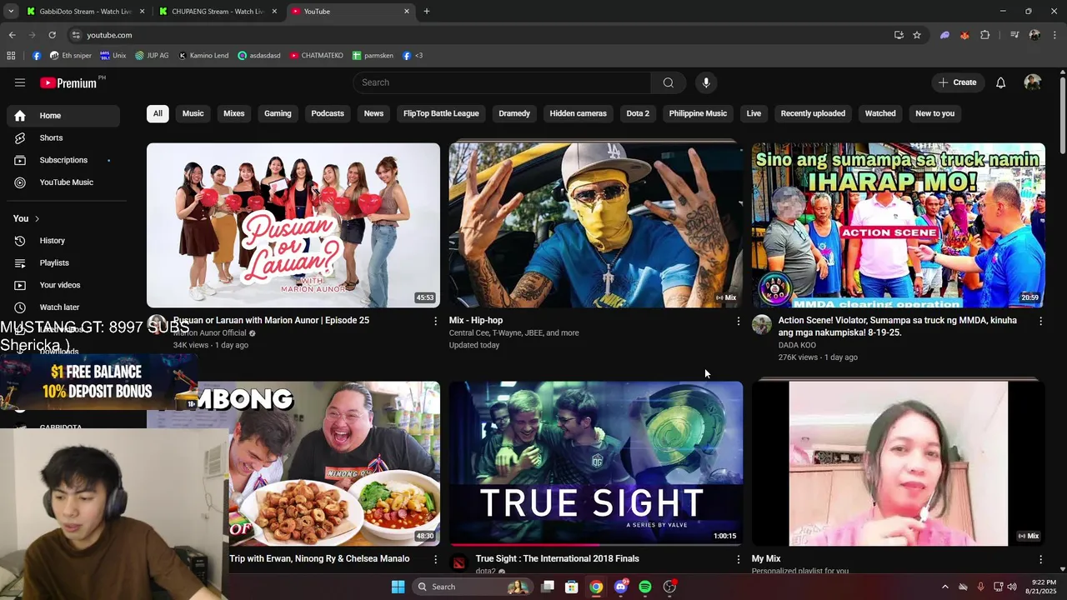Open more options for Pusuan or Laruan video
Image resolution: width=1067 pixels, height=600 pixels.
tap(435, 321)
